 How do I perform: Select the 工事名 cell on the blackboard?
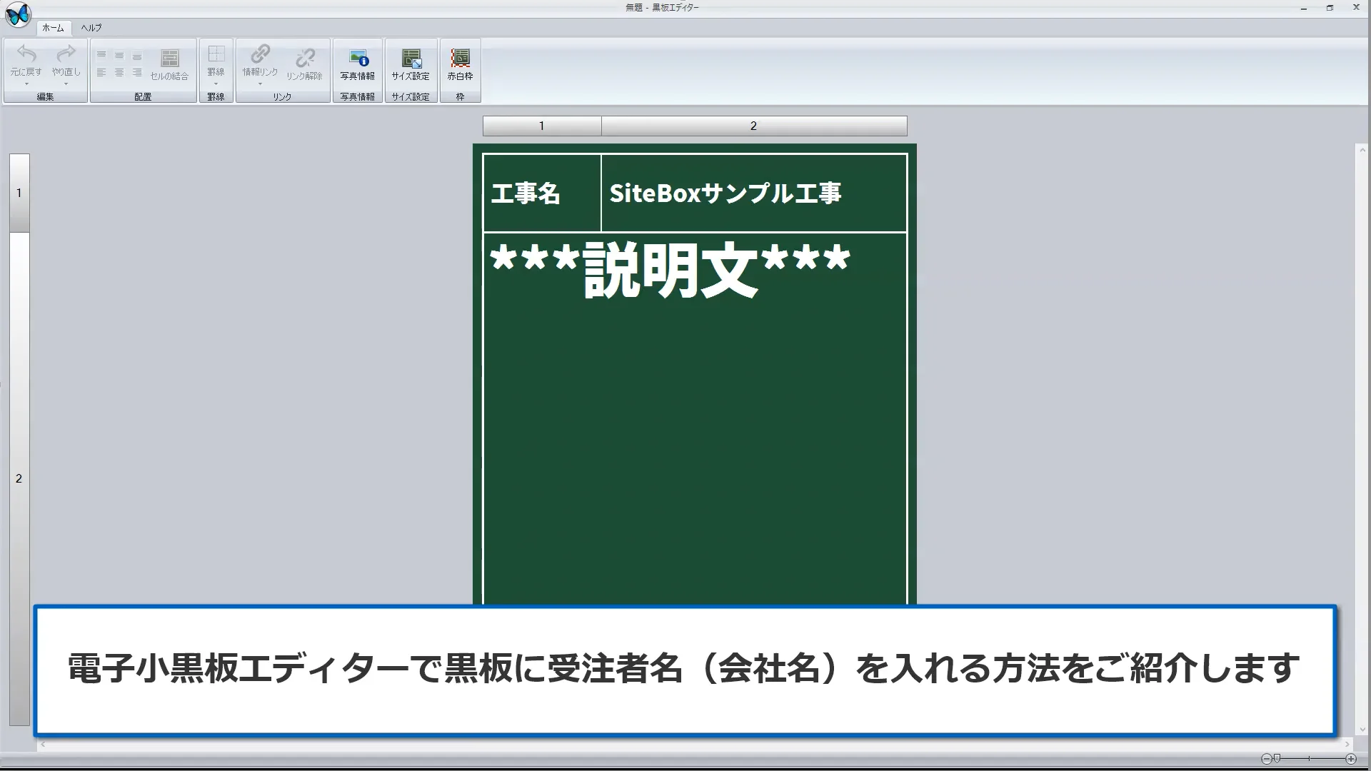coord(526,192)
